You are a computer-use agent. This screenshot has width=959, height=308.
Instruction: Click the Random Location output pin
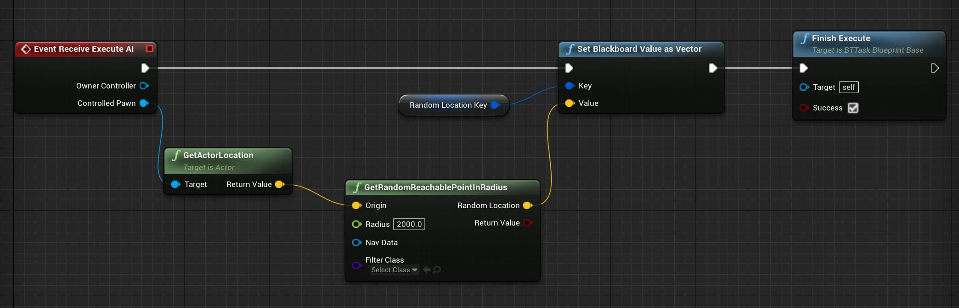(527, 205)
